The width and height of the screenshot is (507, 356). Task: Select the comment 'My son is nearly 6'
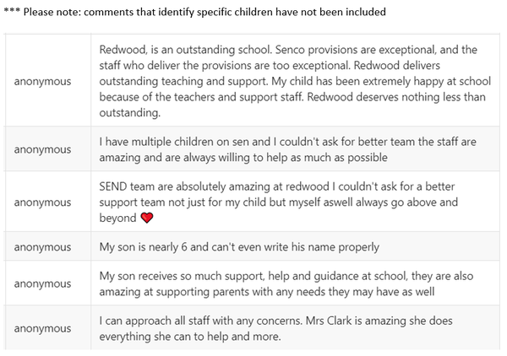[x=239, y=247]
